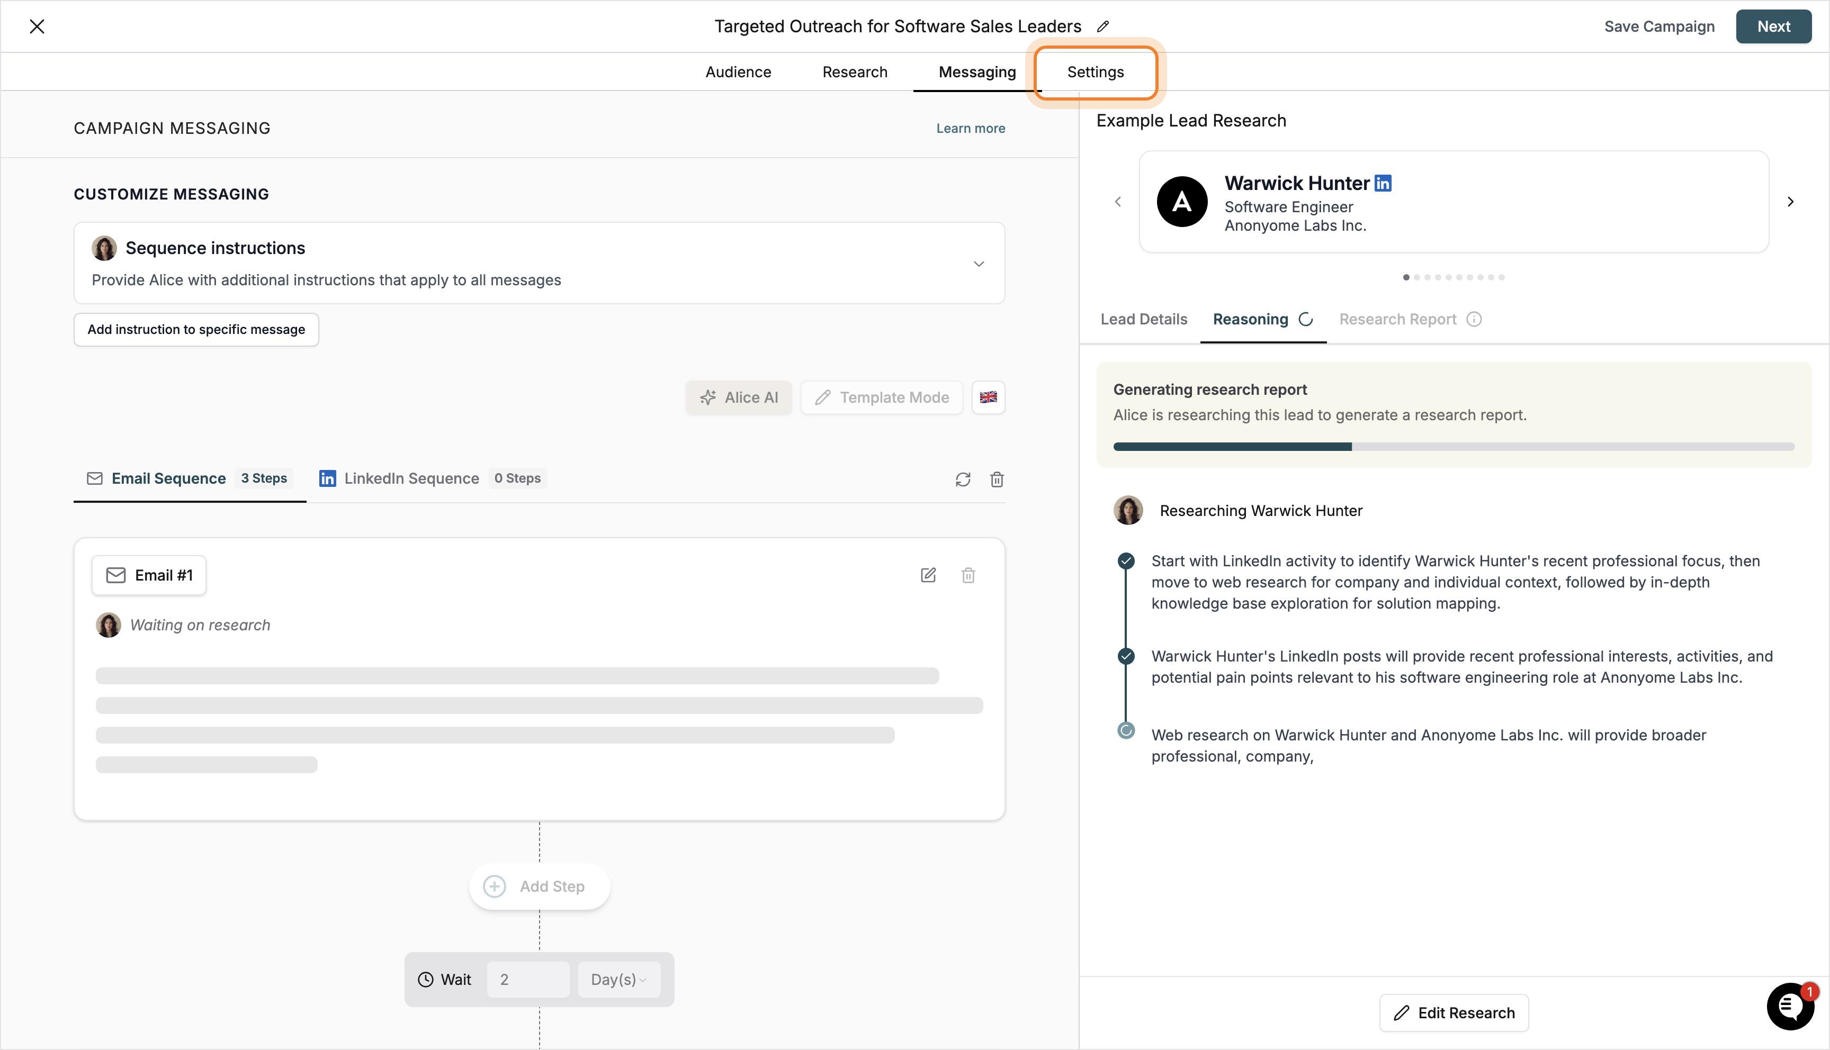Screen dimensions: 1830x1050
Task: Open the Day(s) unit dropdown
Action: (x=618, y=979)
